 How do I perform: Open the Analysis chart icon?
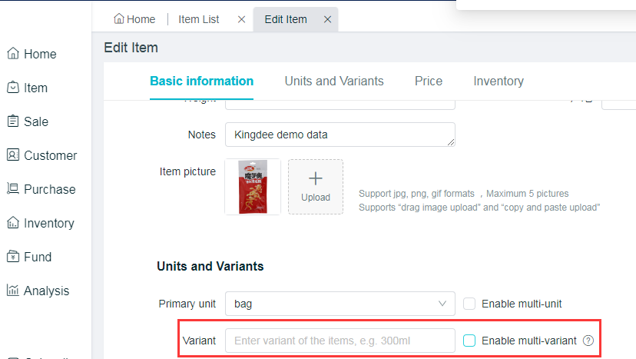(x=13, y=291)
